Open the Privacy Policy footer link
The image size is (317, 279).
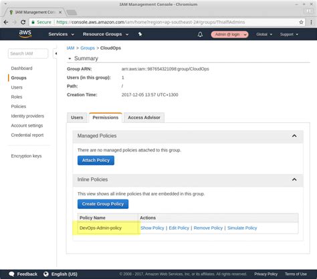266,274
